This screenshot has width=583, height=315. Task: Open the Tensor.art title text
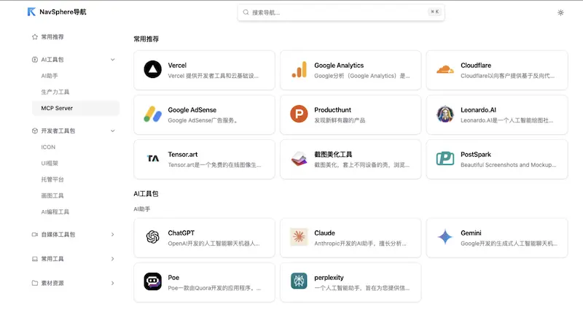coord(183,155)
